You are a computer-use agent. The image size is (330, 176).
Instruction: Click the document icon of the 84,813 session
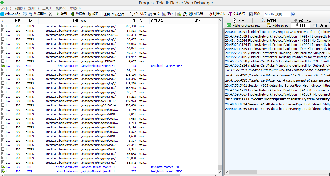(x=3, y=31)
